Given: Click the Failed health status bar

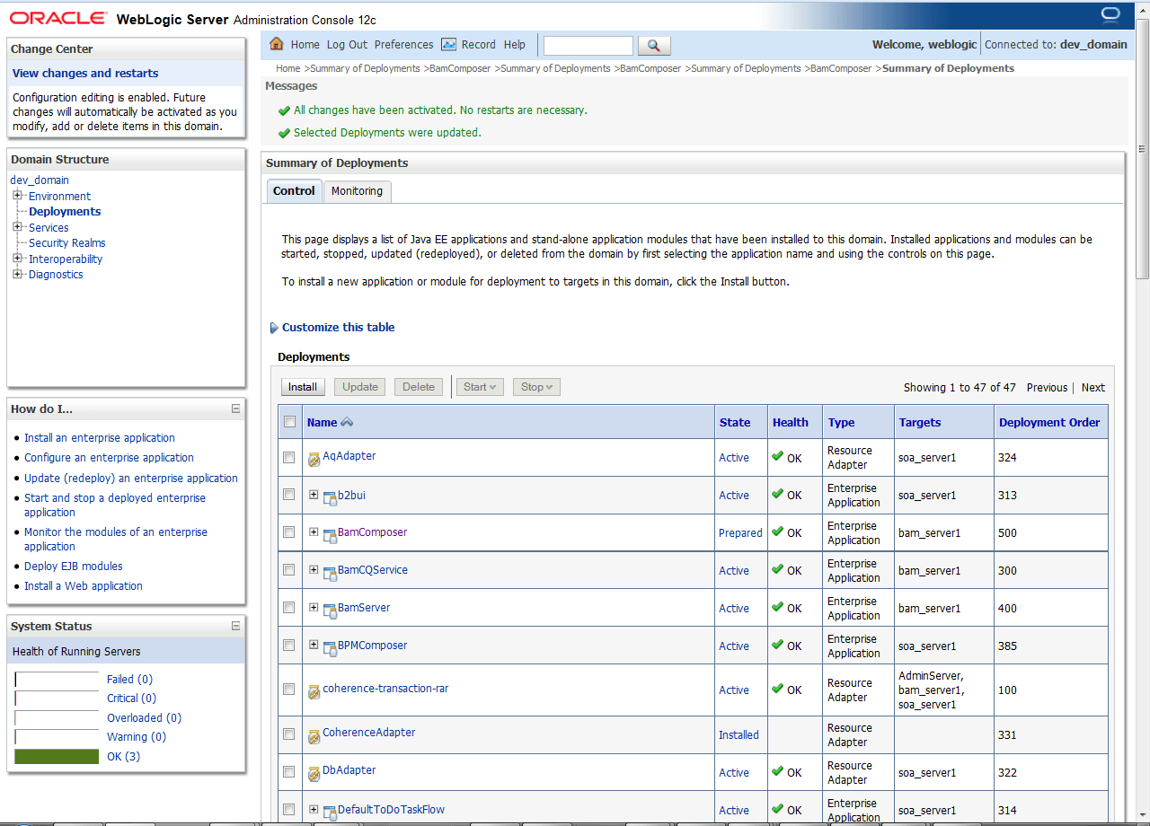Looking at the screenshot, I should point(57,680).
